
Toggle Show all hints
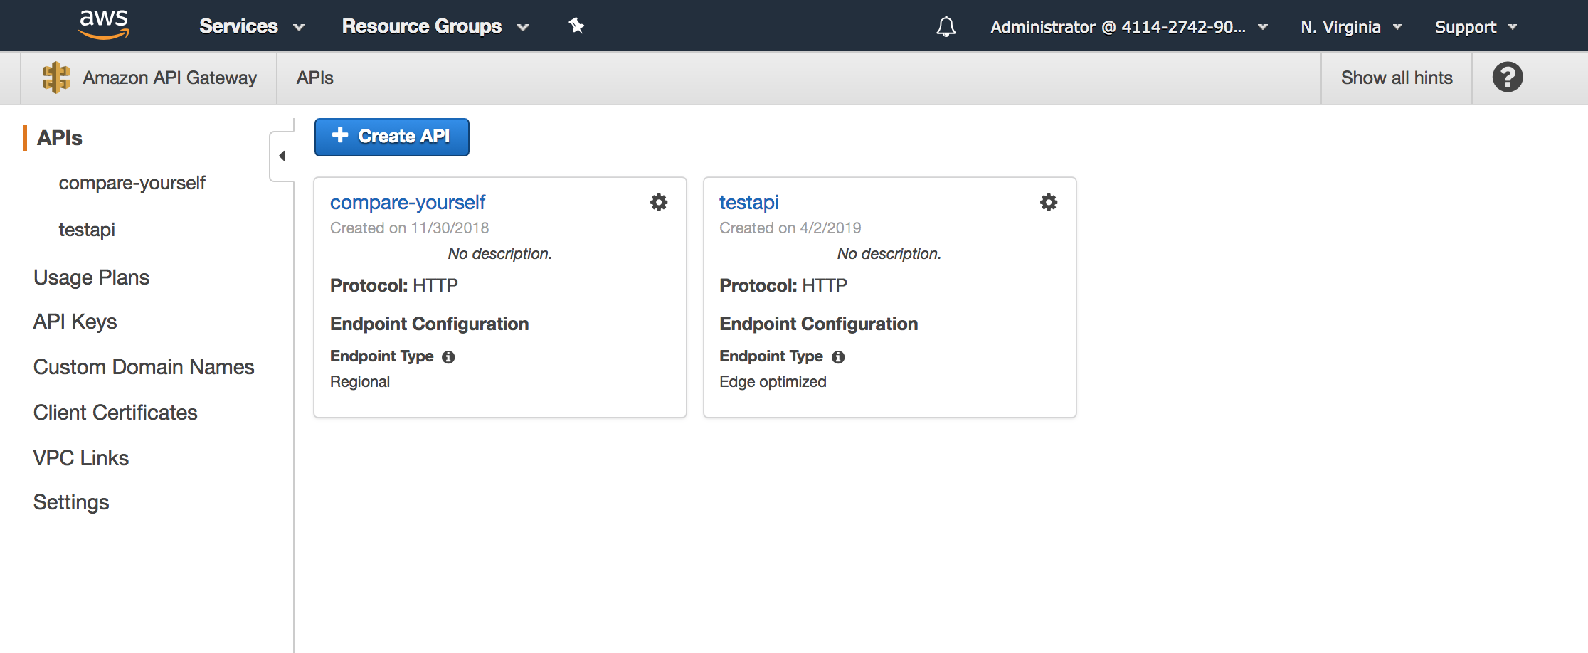tap(1396, 78)
